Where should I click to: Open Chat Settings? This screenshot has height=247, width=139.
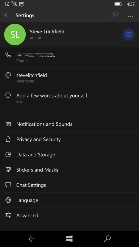69,185
